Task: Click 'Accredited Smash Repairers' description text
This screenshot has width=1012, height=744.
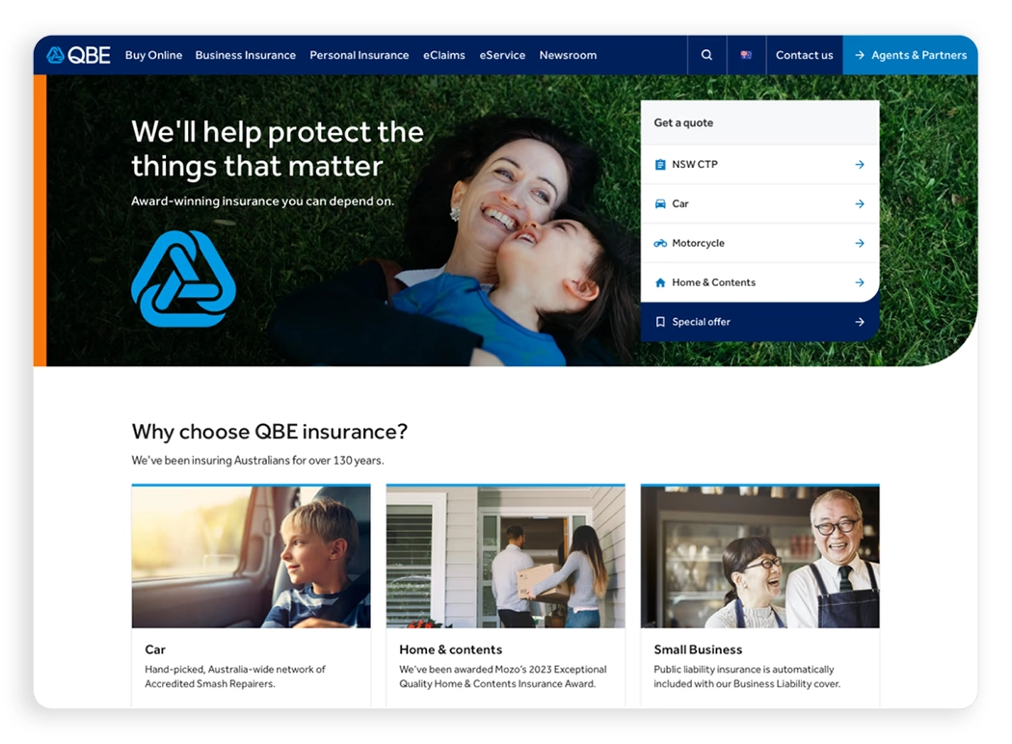Action: point(235,677)
